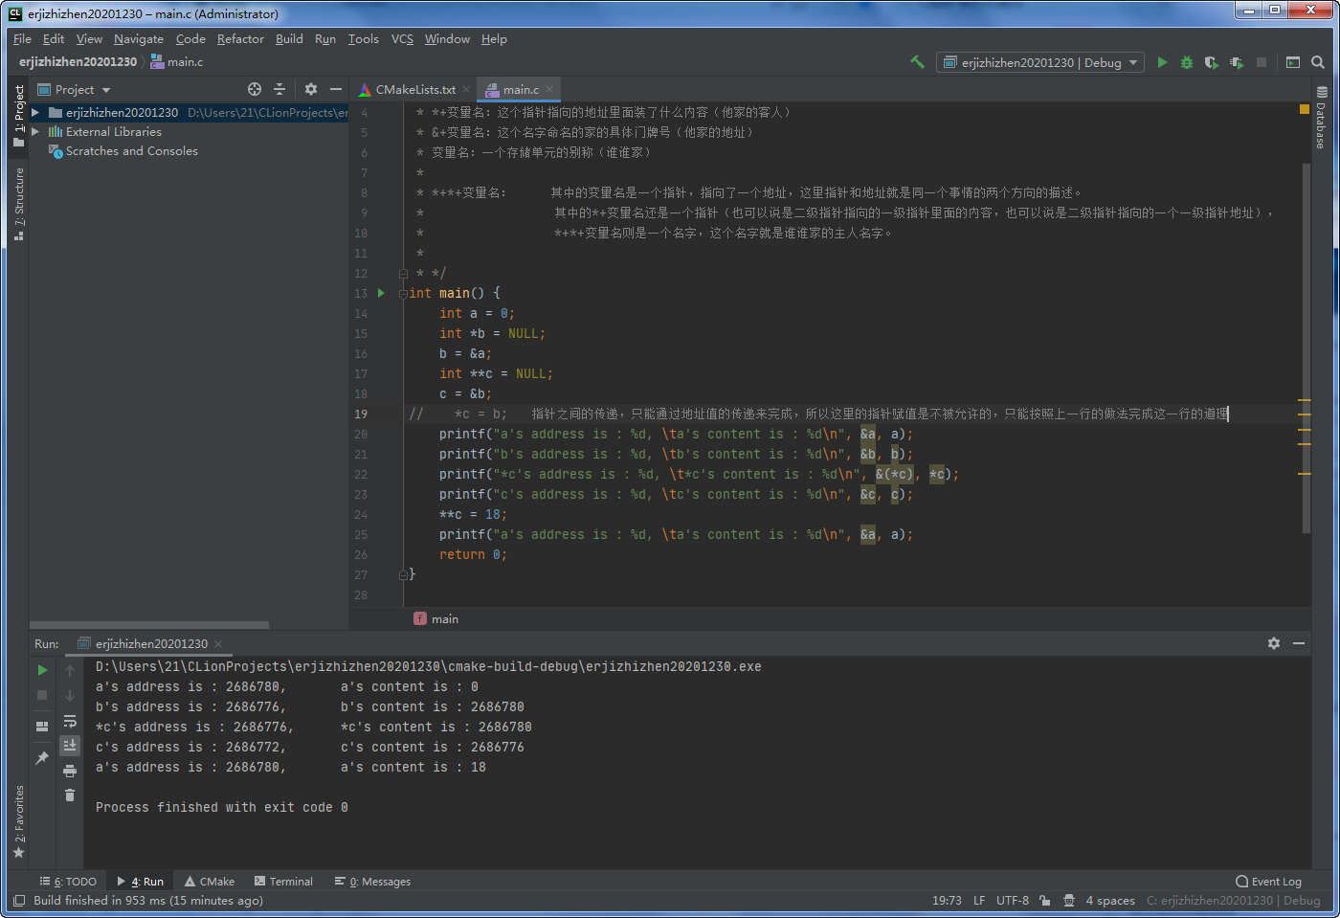The height and width of the screenshot is (918, 1340).
Task: Hide the Project panel
Action: (336, 89)
